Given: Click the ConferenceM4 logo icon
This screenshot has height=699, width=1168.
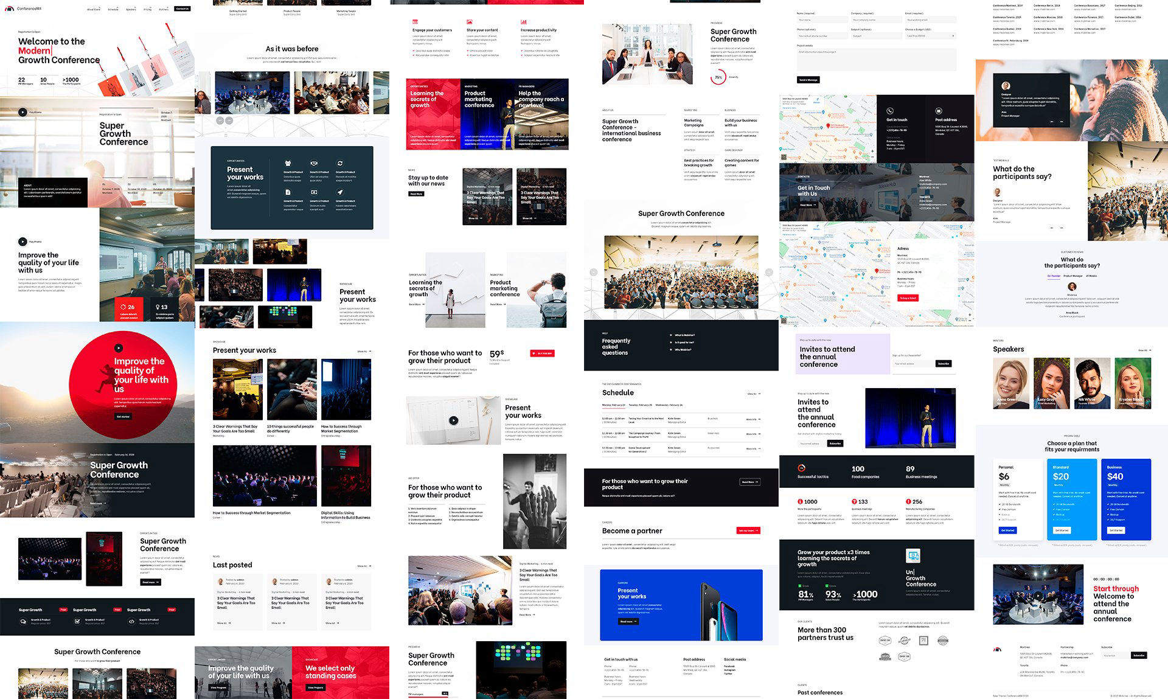Looking at the screenshot, I should [9, 9].
